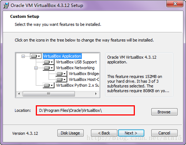Collapse the VirtualBox Application tree node
This screenshot has width=186, height=145.
[x=23, y=56]
